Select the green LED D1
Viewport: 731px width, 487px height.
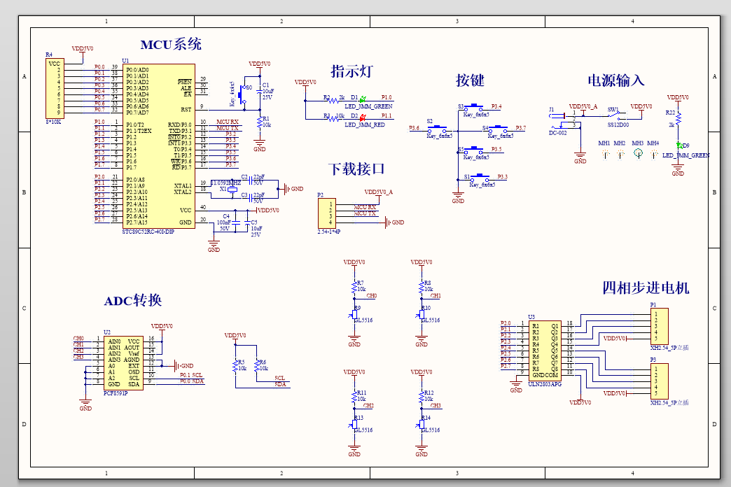(x=362, y=99)
